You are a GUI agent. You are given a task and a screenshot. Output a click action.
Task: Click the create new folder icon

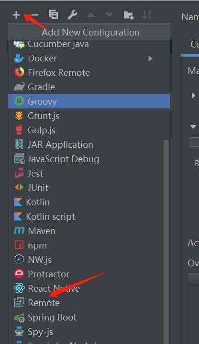click(x=129, y=15)
